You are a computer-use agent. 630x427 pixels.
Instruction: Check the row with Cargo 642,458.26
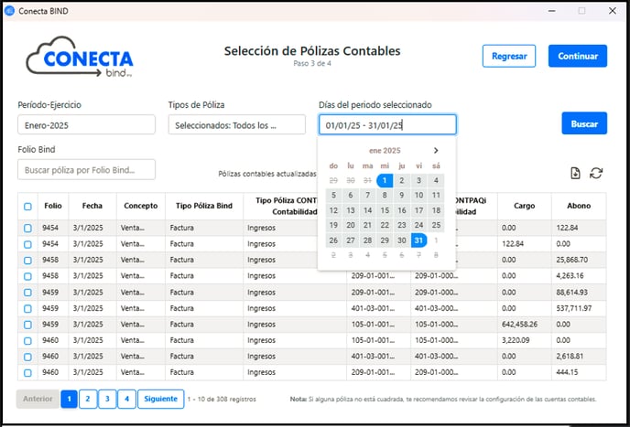(x=27, y=325)
